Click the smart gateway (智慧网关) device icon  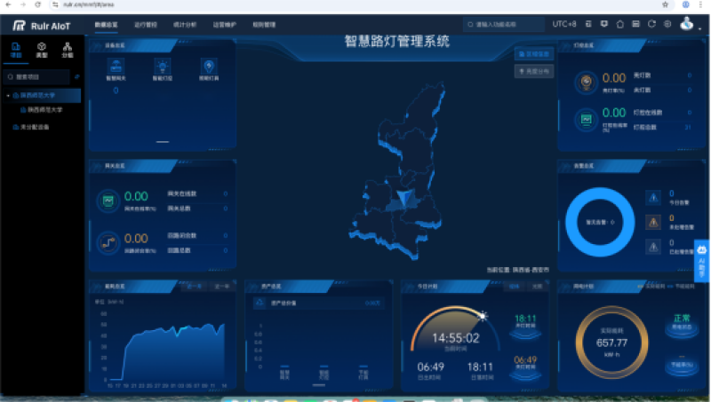point(116,66)
